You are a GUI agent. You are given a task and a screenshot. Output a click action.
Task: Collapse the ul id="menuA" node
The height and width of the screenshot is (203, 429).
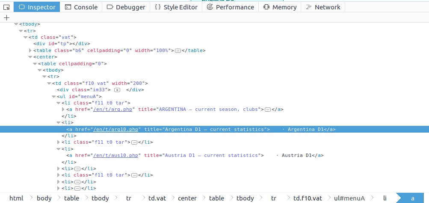tap(54, 96)
